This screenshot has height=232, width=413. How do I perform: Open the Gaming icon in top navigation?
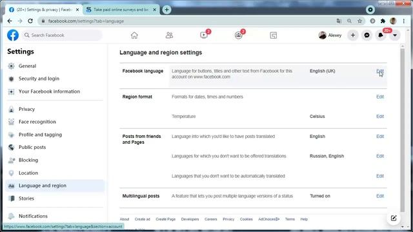274,35
